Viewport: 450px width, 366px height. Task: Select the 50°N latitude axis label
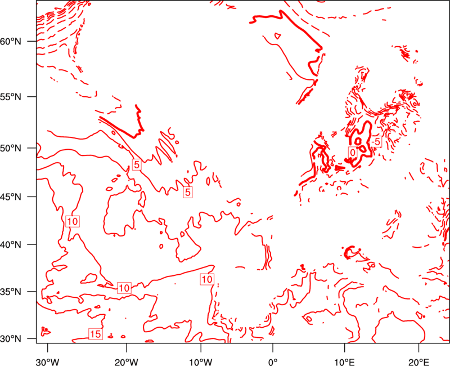[x=11, y=149]
